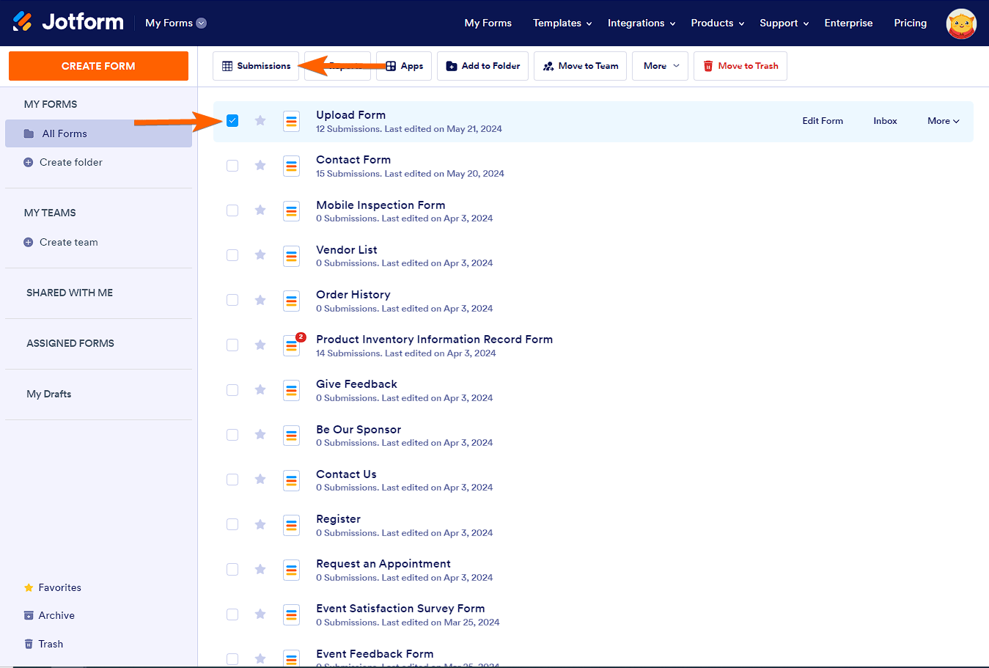Click Move to Team button
The image size is (989, 668).
[580, 66]
